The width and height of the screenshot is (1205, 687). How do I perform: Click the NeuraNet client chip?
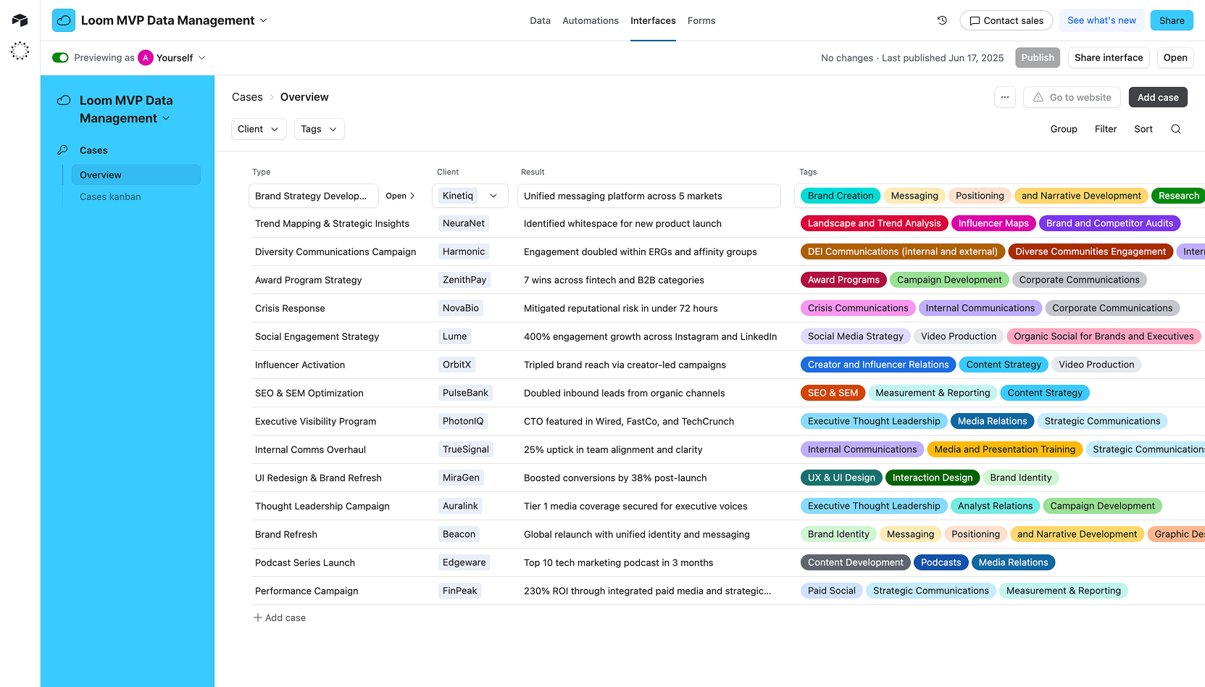[x=464, y=223]
